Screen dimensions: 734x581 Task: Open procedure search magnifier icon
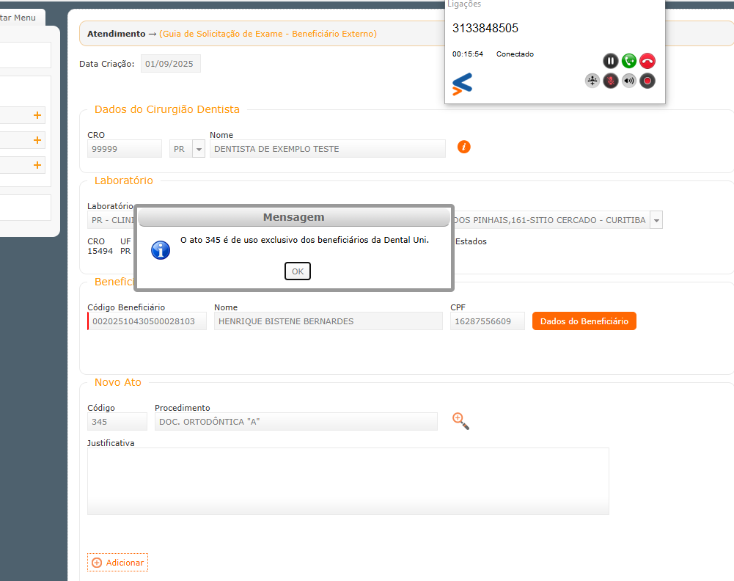pyautogui.click(x=460, y=421)
